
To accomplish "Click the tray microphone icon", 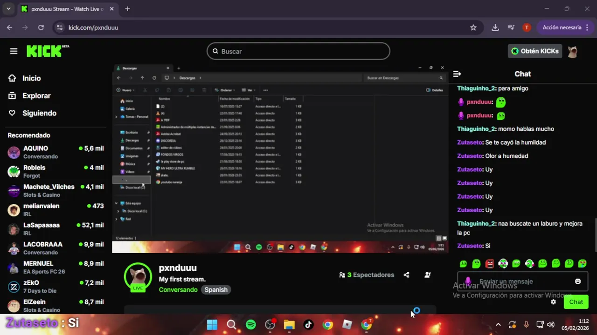I will [526, 325].
